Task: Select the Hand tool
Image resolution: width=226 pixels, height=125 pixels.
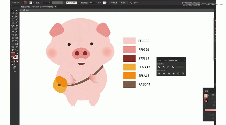Action: (x=13, y=50)
